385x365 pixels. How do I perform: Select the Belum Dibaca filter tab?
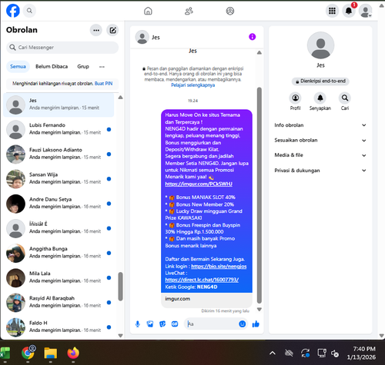[x=52, y=67]
